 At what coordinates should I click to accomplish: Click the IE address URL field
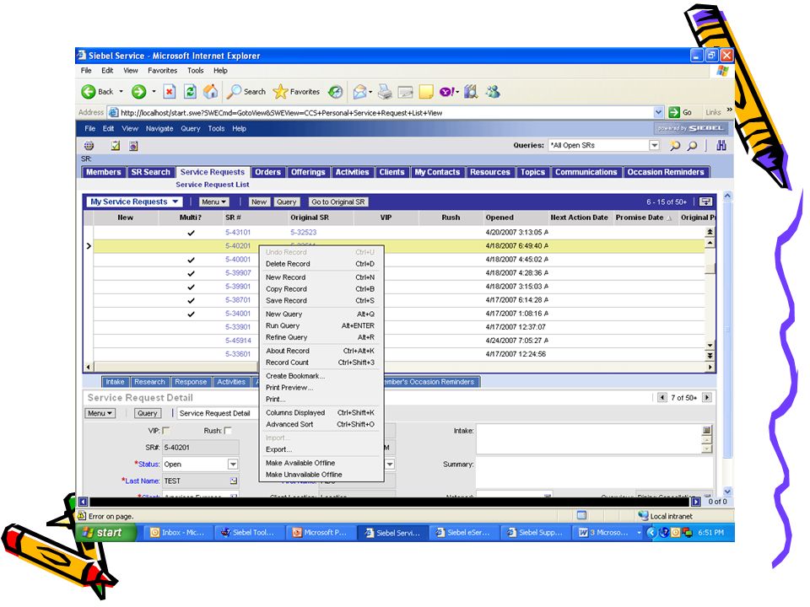click(382, 112)
